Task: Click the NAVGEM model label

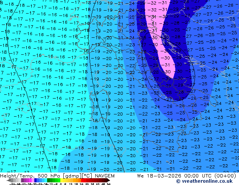Action: [105, 176]
